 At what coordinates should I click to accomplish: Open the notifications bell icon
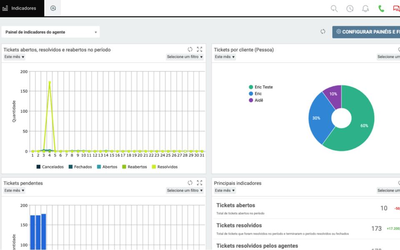click(365, 8)
